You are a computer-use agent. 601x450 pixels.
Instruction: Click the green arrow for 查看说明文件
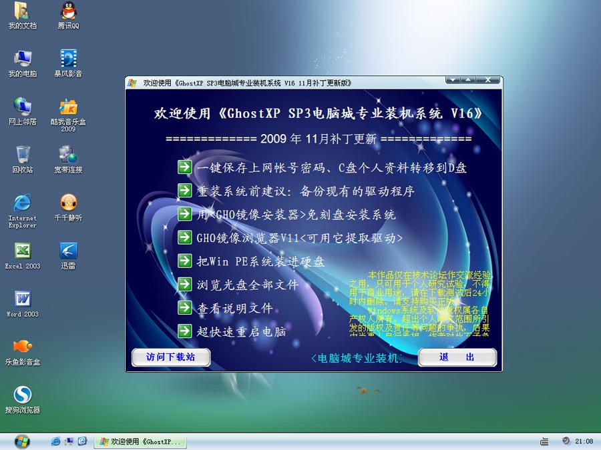point(184,307)
